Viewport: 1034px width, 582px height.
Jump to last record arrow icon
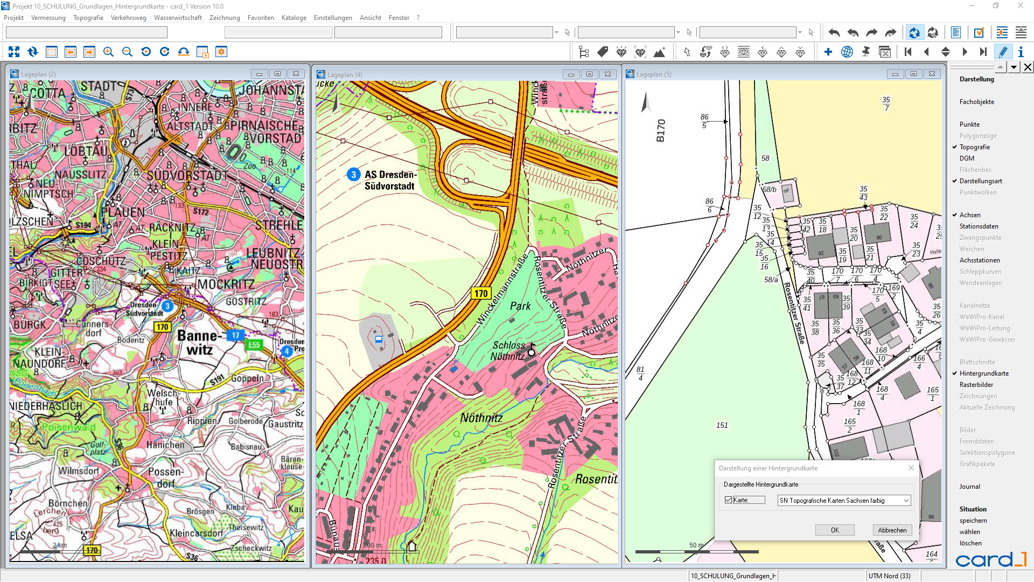click(983, 52)
